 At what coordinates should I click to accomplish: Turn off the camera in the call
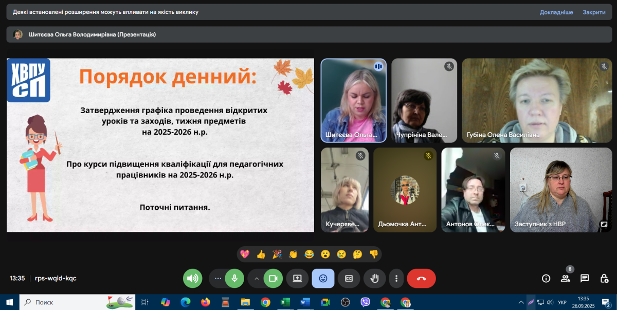(x=273, y=278)
